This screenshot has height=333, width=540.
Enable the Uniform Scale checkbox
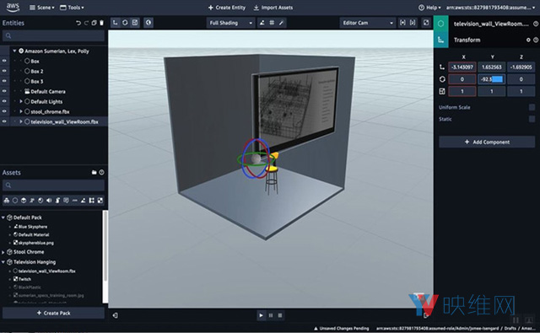pyautogui.click(x=532, y=107)
